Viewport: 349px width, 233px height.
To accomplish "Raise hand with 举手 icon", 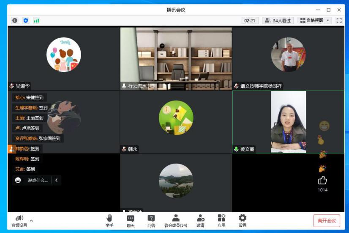I will tap(109, 221).
